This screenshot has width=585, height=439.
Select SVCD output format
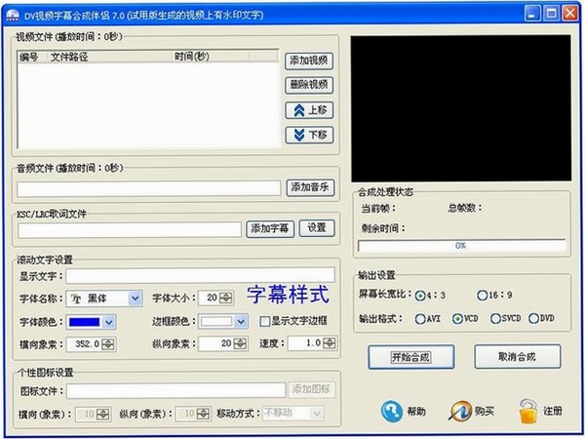[495, 318]
